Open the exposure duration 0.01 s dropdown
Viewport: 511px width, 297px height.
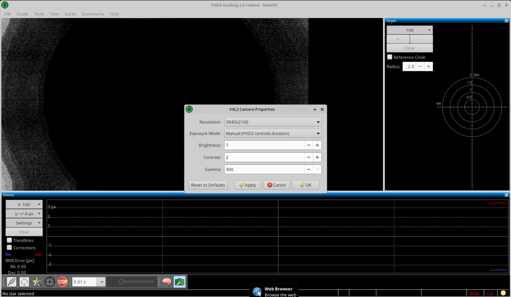[101, 282]
